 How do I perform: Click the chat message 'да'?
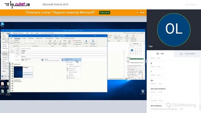click(152, 80)
